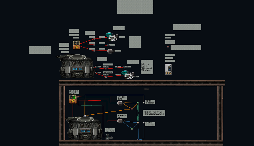This screenshot has height=146, width=254.
Task: Select the small floor pump beside the lower reactor
Action: click(109, 137)
